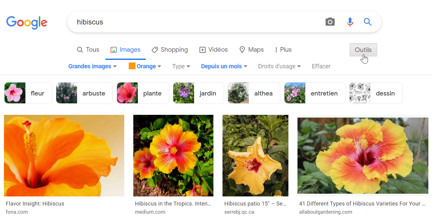Select the dessin suggestion chip

pos(376,93)
